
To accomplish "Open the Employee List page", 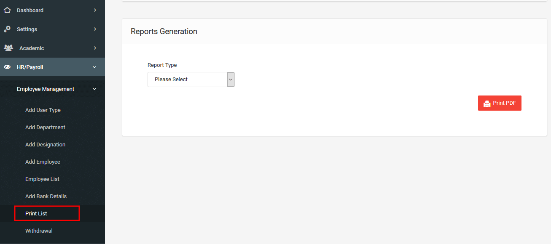I will point(42,179).
